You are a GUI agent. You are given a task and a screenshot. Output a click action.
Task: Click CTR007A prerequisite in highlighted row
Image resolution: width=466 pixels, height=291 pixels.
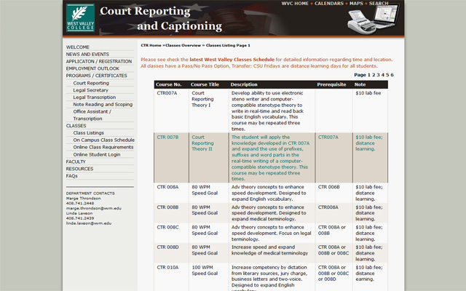328,137
